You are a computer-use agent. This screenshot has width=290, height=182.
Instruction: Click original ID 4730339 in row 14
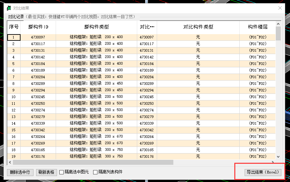(x=38, y=123)
